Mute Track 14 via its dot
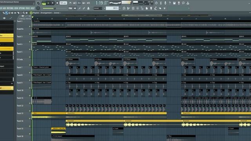 [30, 126]
